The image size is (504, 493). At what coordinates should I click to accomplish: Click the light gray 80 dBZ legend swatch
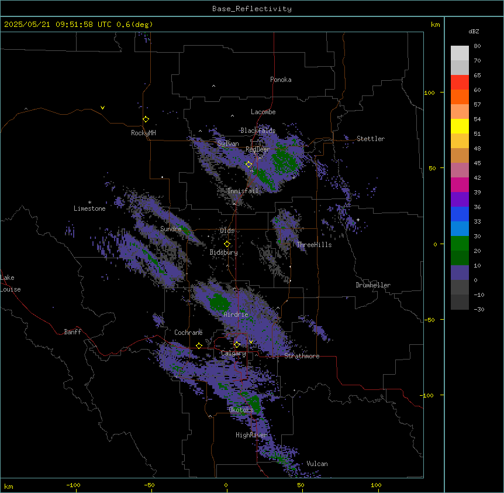[460, 53]
